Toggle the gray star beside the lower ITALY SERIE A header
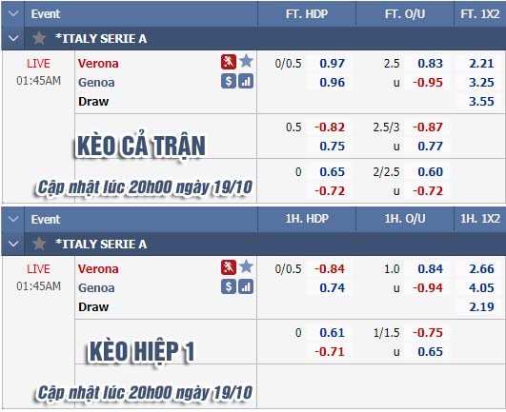 [39, 244]
